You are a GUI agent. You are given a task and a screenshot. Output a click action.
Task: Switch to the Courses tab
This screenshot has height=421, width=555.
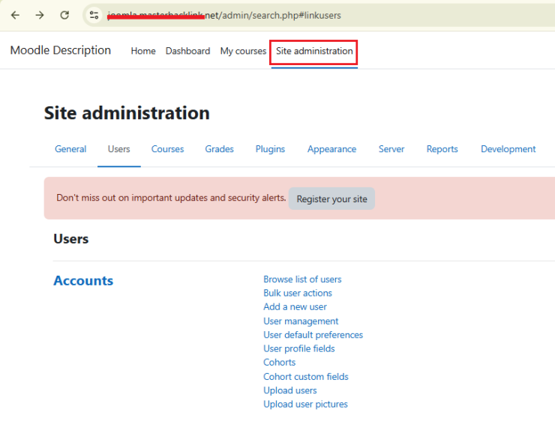[167, 149]
